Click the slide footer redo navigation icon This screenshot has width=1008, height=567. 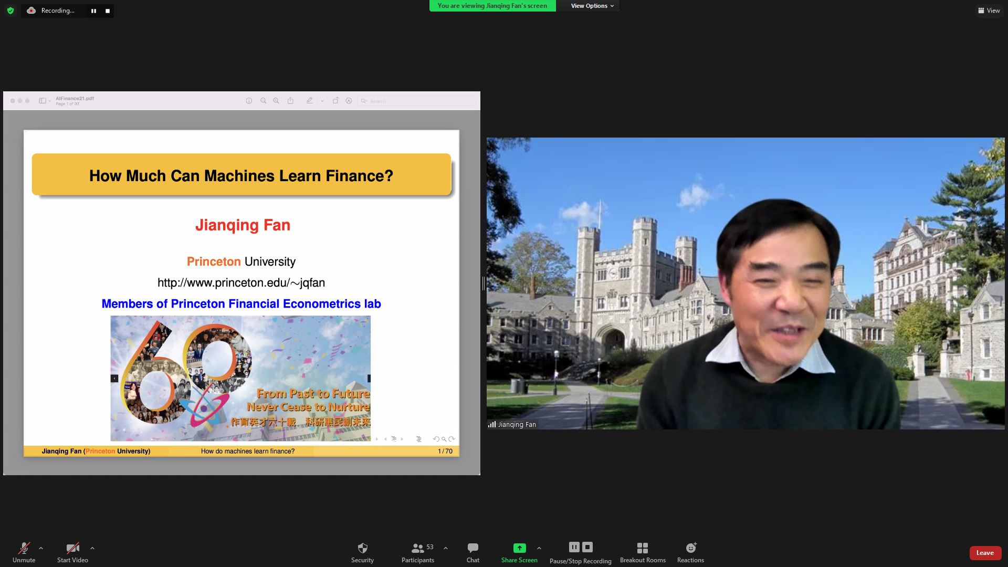pyautogui.click(x=451, y=439)
